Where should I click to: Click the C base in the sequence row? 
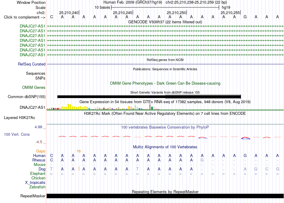[52, 17]
